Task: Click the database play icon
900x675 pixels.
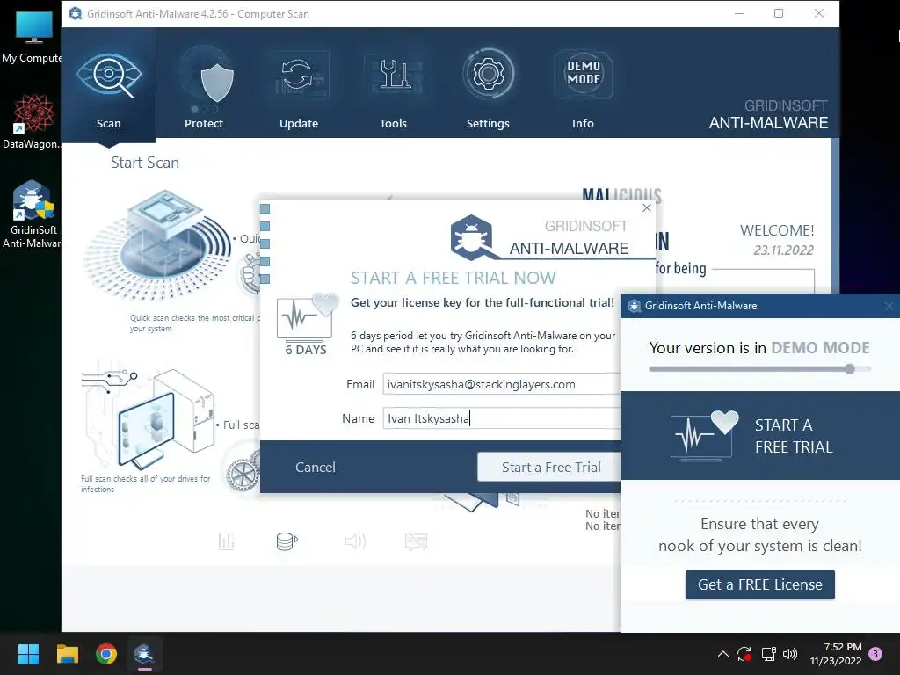Action: pos(287,541)
